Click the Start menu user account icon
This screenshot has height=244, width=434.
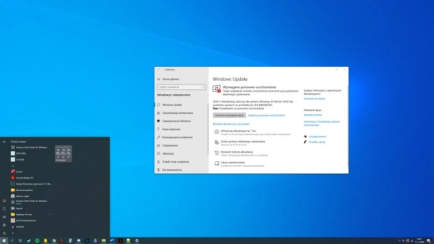(x=4, y=201)
